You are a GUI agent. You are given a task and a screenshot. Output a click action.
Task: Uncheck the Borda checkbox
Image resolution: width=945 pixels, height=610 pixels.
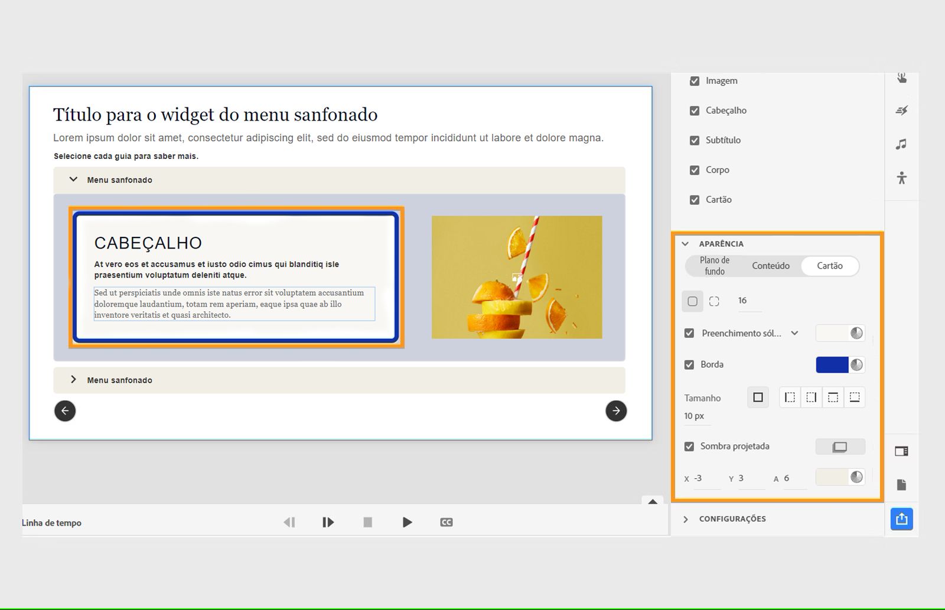coord(689,364)
